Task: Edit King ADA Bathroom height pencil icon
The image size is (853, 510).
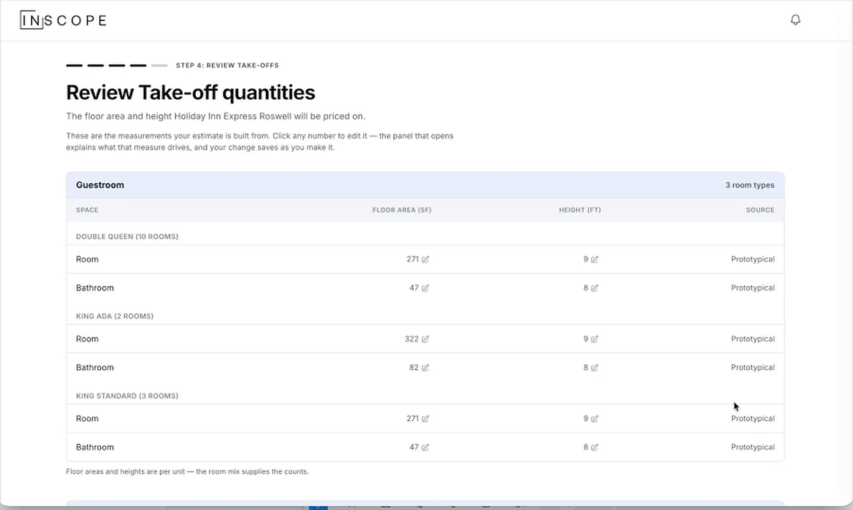Action: (594, 367)
